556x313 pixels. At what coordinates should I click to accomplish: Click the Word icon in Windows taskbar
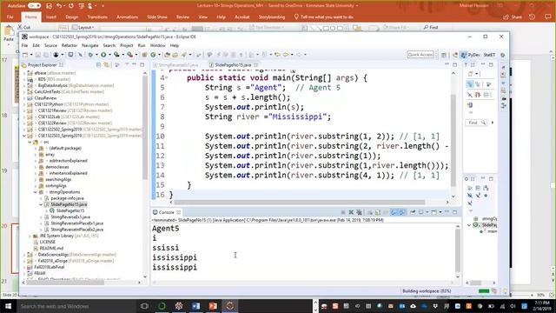point(195,306)
